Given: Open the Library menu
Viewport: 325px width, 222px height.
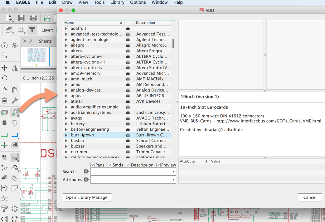Looking at the screenshot, I should (117, 2).
